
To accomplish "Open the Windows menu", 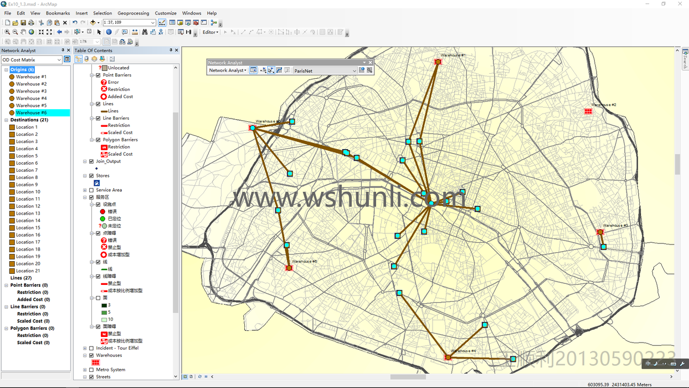I will point(192,13).
